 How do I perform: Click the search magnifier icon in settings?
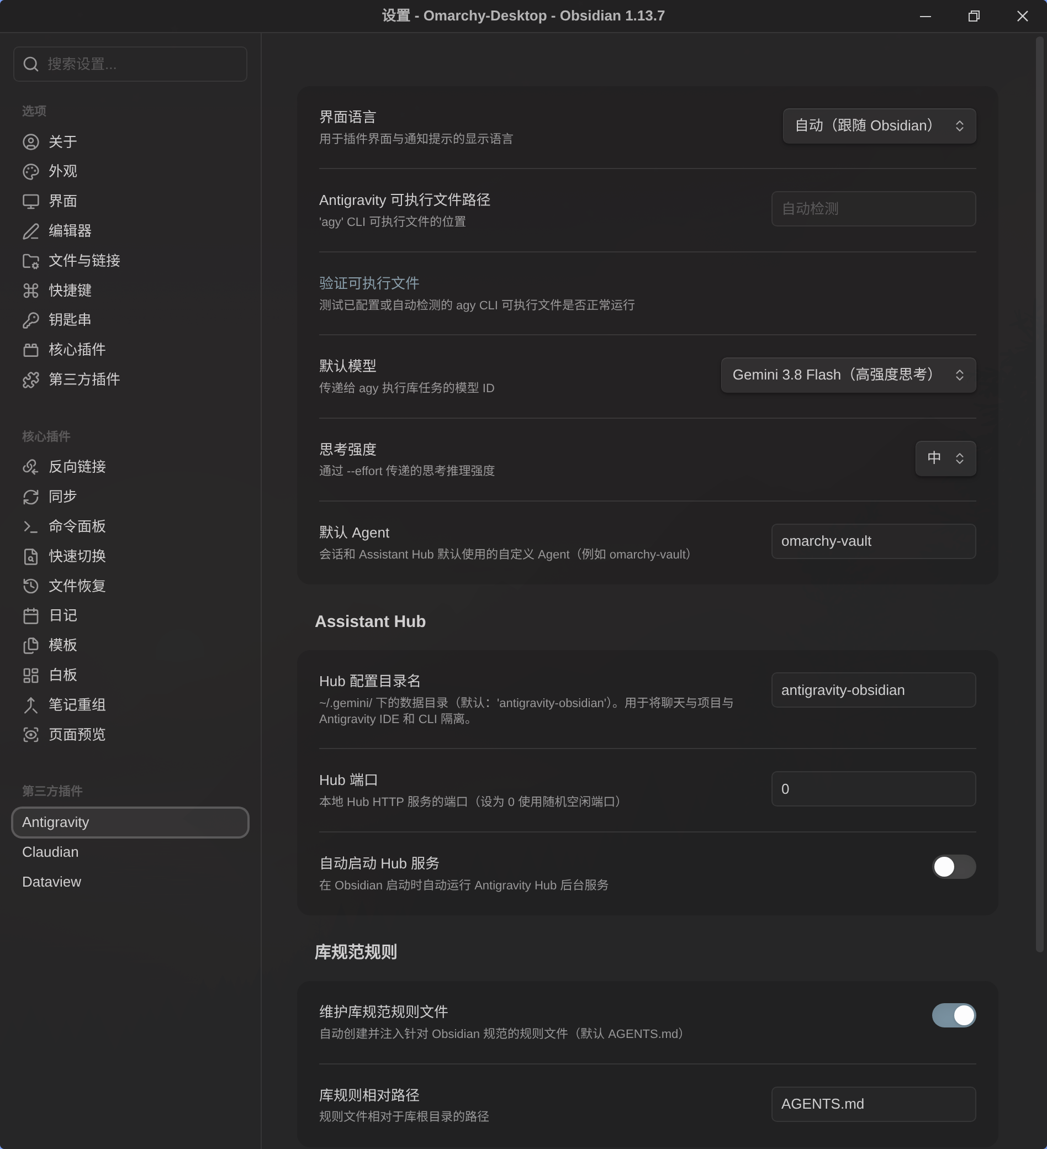point(31,65)
